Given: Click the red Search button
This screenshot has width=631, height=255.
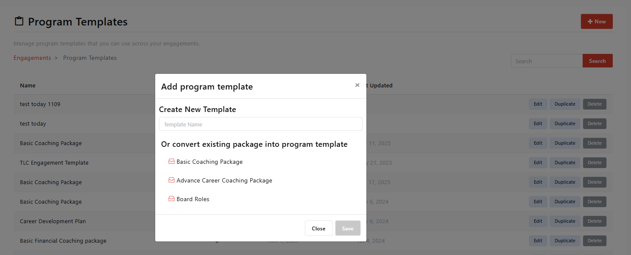Looking at the screenshot, I should point(597,61).
